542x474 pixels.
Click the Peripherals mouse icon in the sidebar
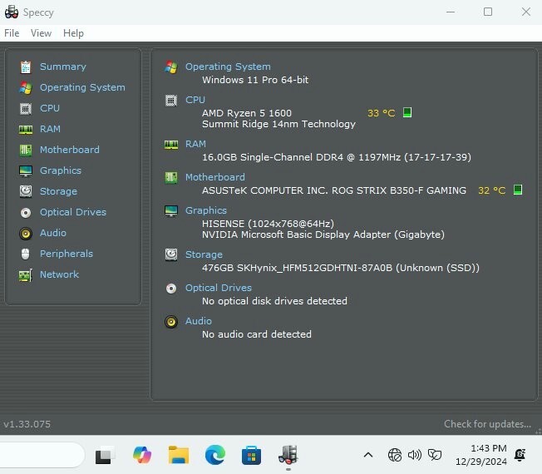coord(26,254)
